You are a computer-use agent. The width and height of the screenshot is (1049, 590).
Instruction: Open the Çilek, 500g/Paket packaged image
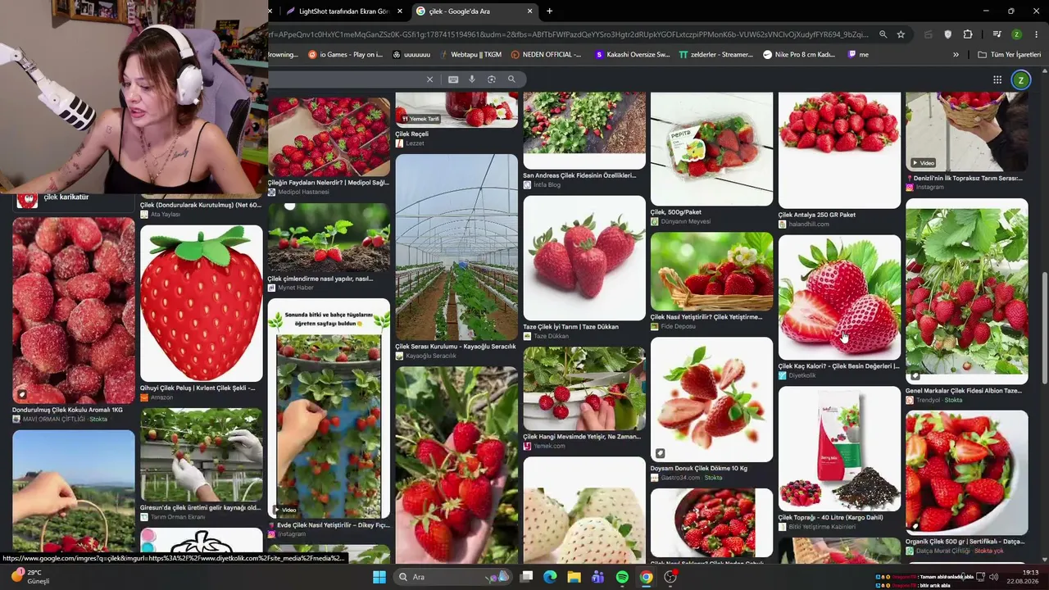tap(711, 148)
